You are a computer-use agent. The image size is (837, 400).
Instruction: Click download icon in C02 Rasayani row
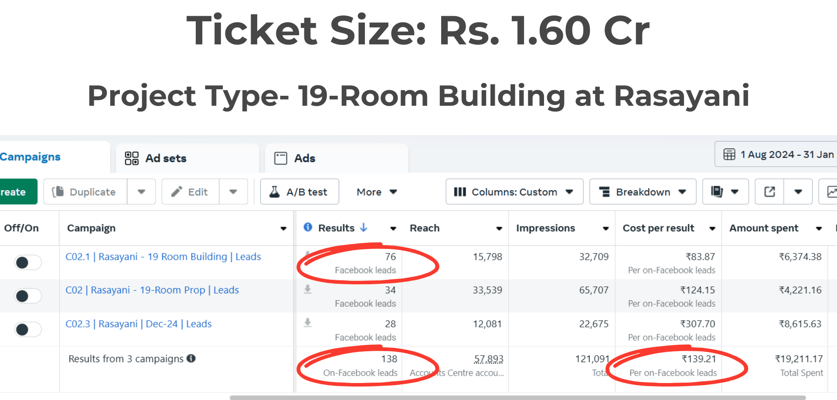(x=308, y=289)
